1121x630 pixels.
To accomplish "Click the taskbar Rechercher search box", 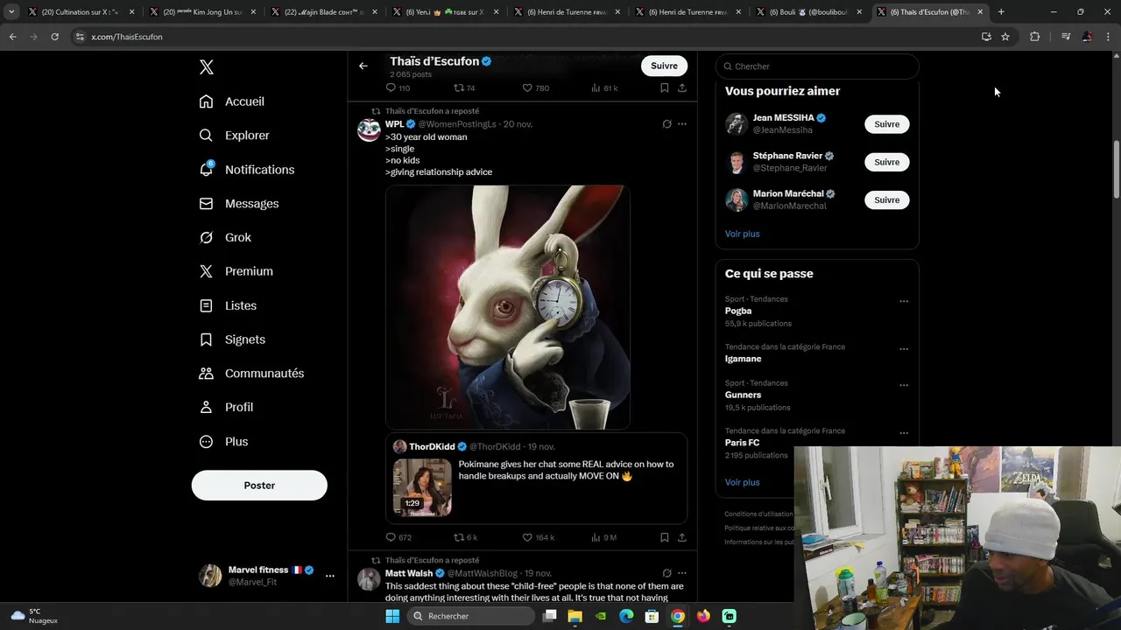I will (x=471, y=616).
